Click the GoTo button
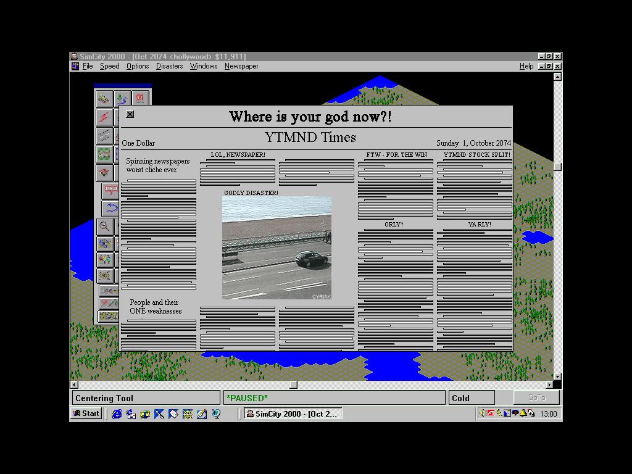This screenshot has width=632, height=474. (x=536, y=397)
